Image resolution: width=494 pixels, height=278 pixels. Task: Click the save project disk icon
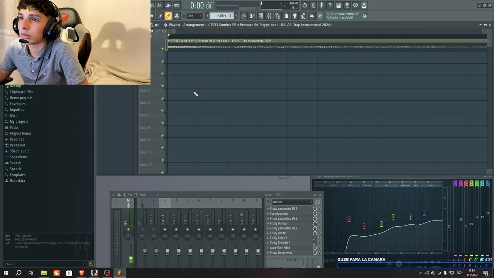pos(338,5)
